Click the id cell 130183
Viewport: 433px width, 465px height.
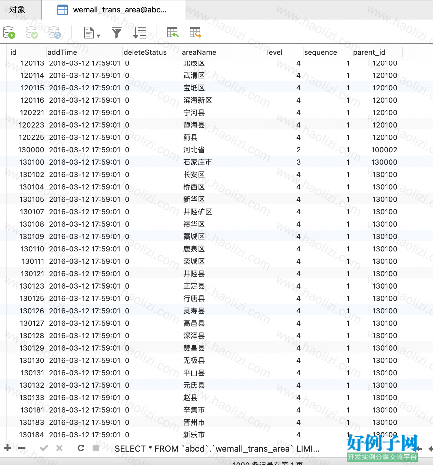pyautogui.click(x=32, y=422)
